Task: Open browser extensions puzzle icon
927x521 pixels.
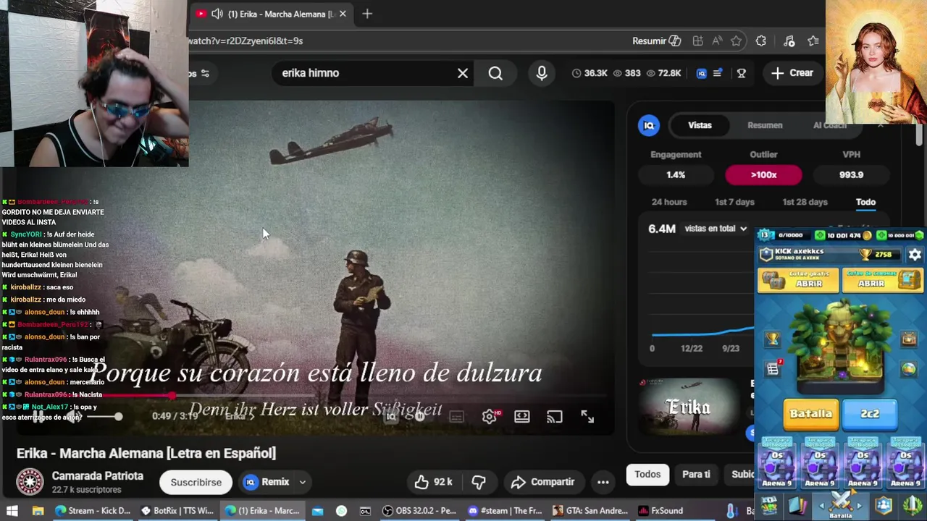Action: [761, 41]
